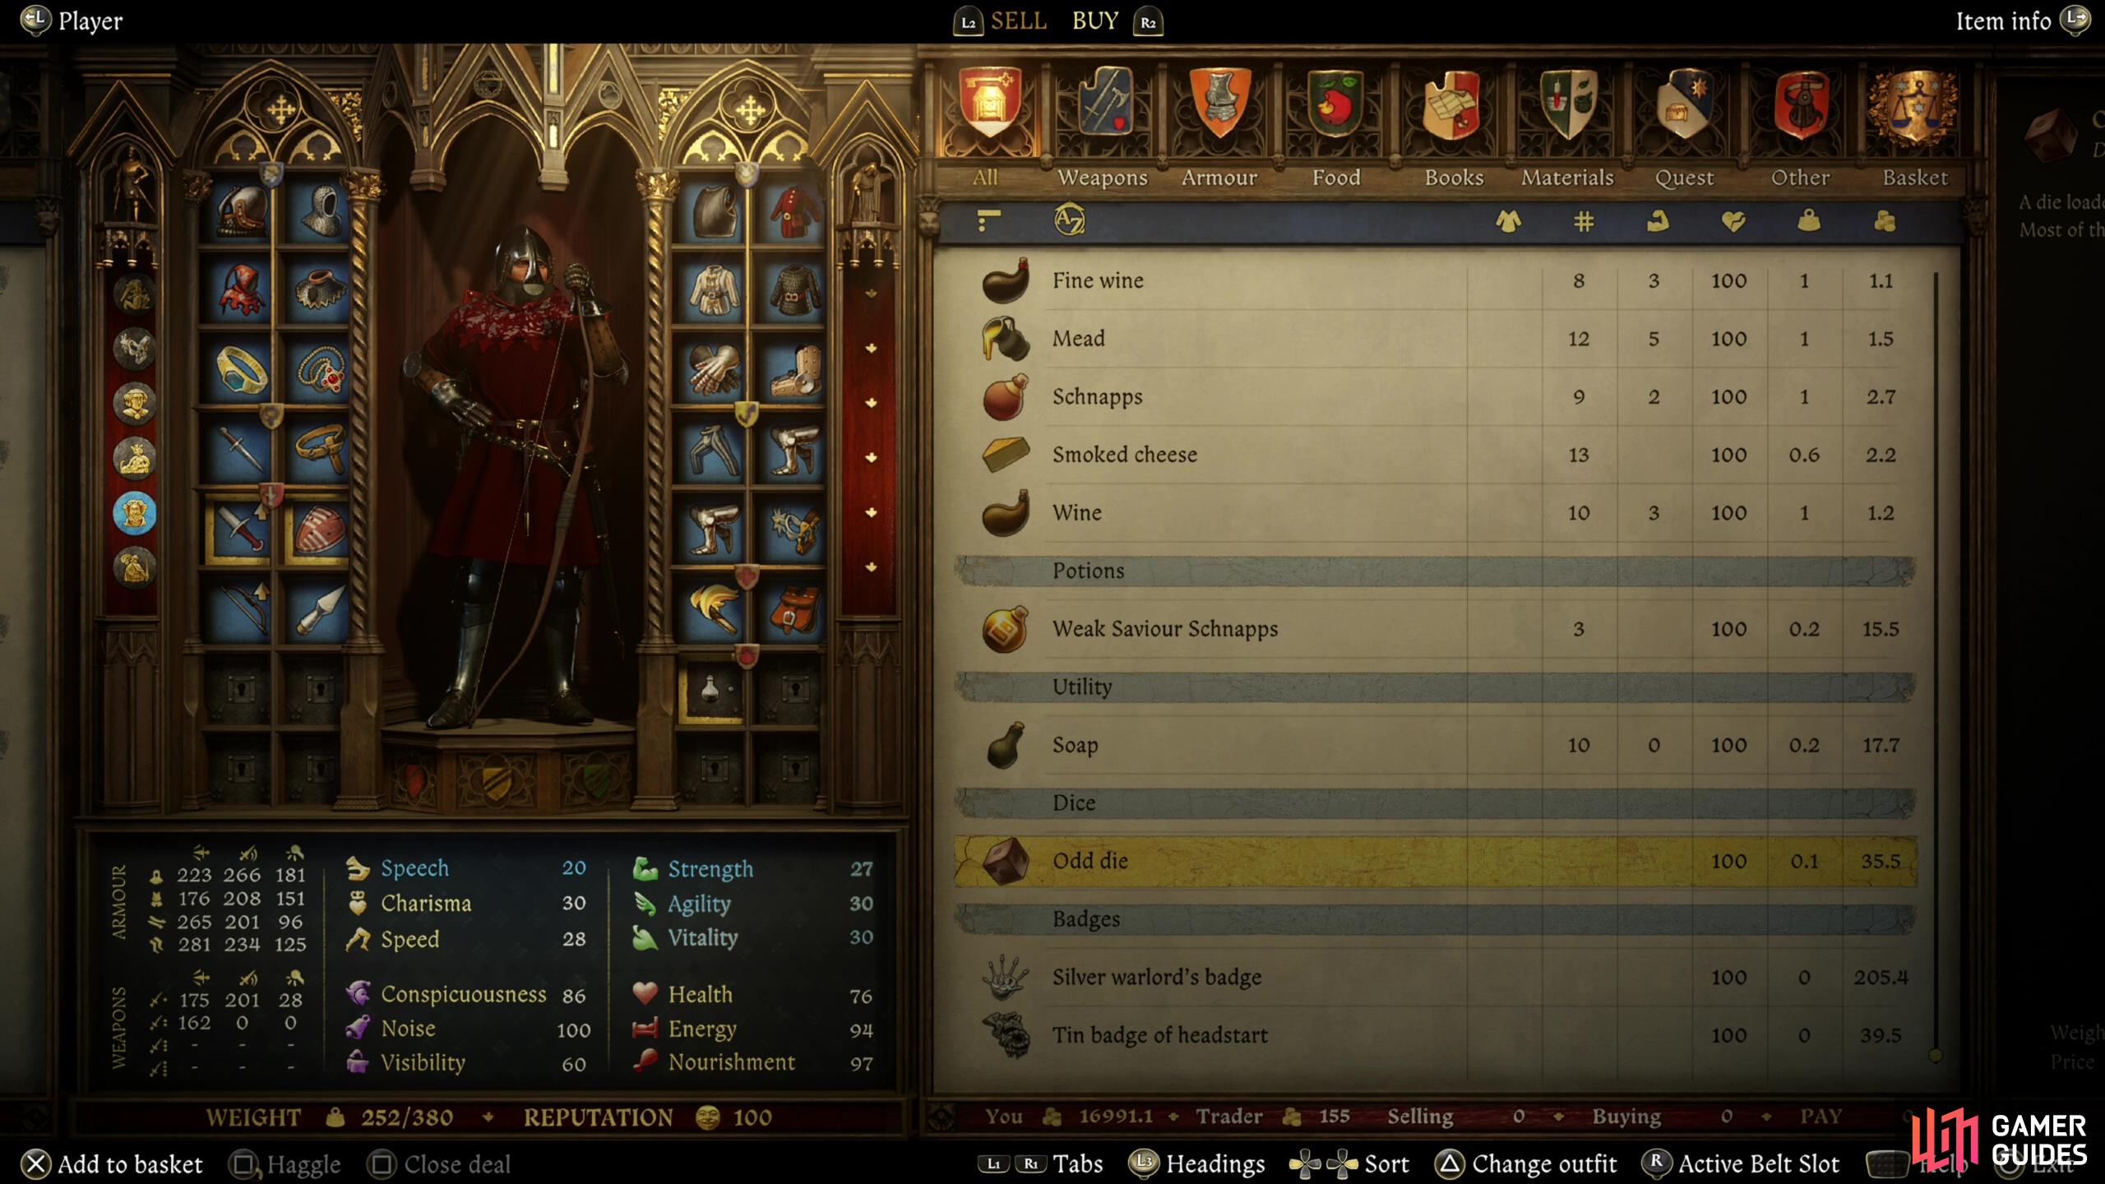The image size is (2105, 1184).
Task: Toggle the equipped sword slot
Action: 238,530
